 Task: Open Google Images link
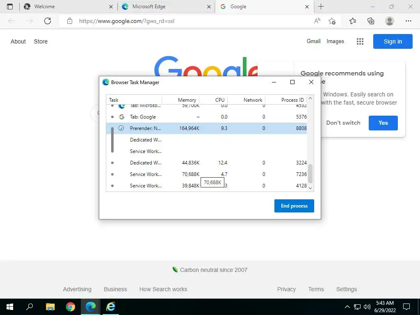335,41
